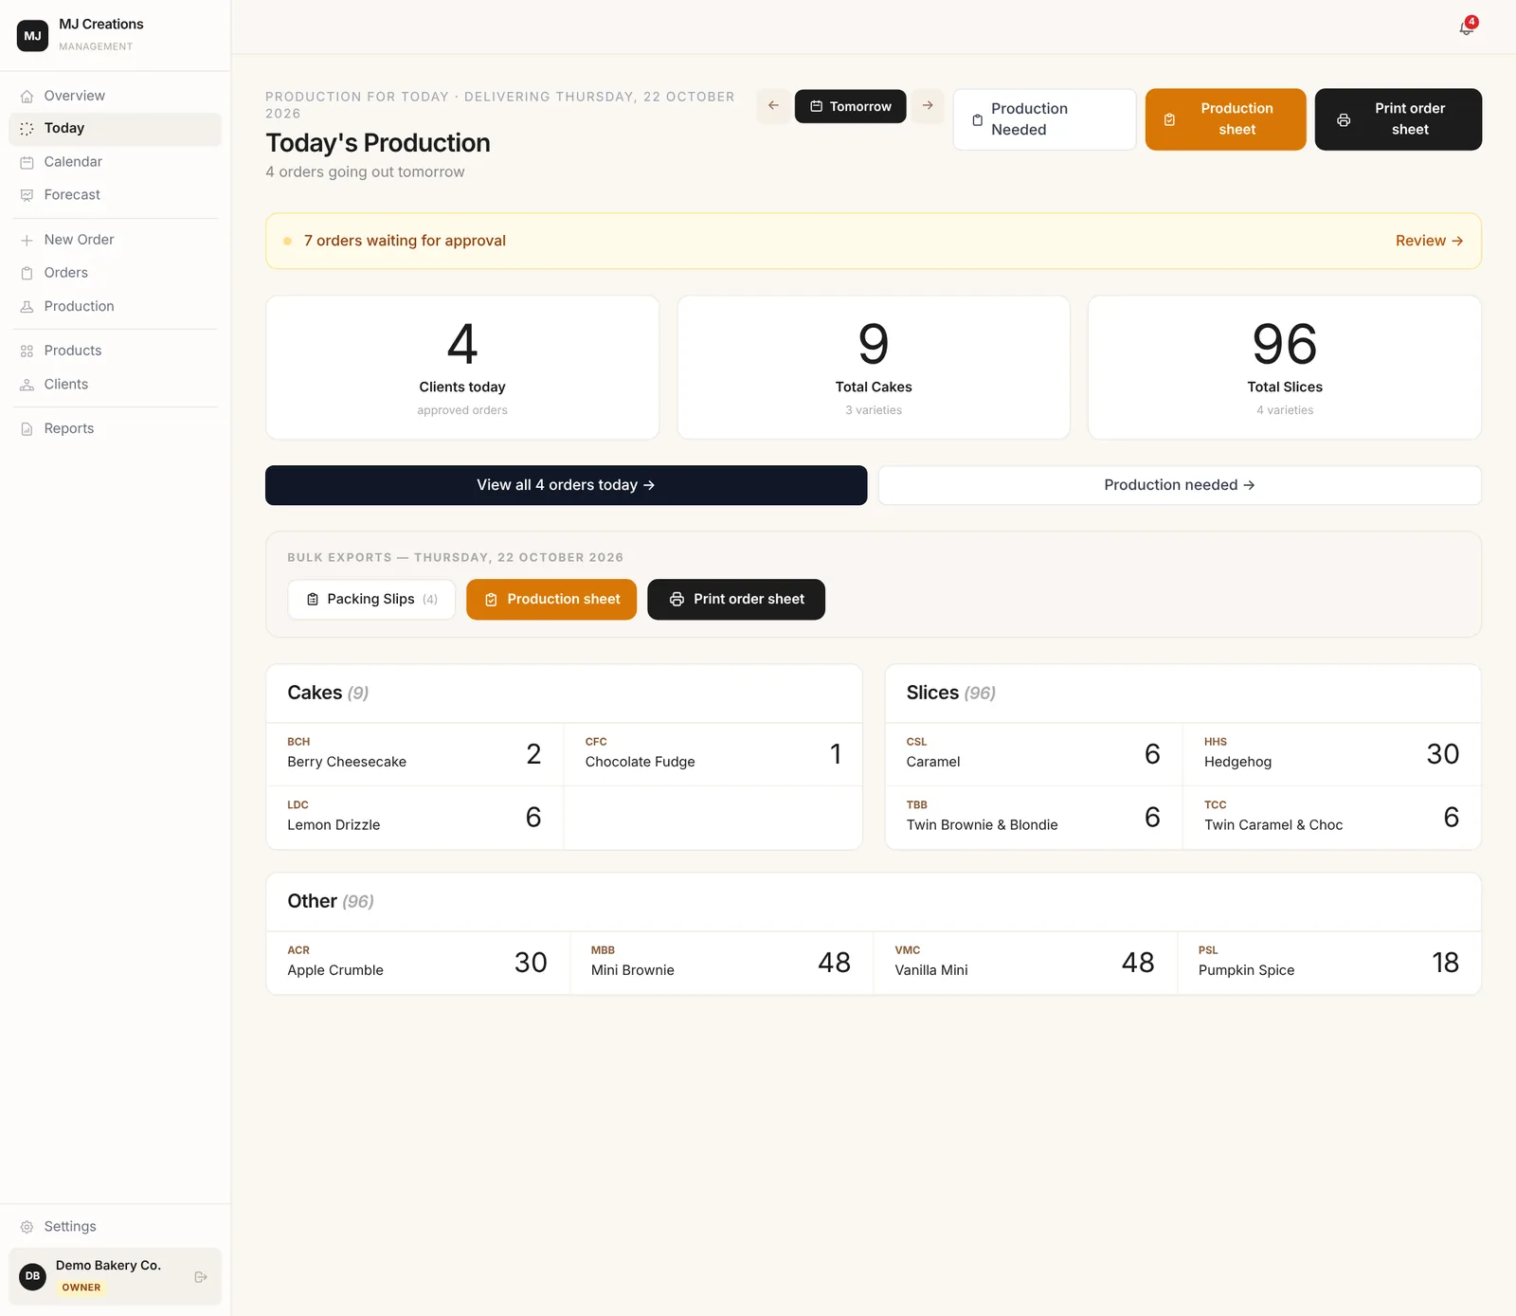Screen dimensions: 1516x1316
Task: Click the logout icon beside Demo Bakery Co.
Action: pos(201,1276)
